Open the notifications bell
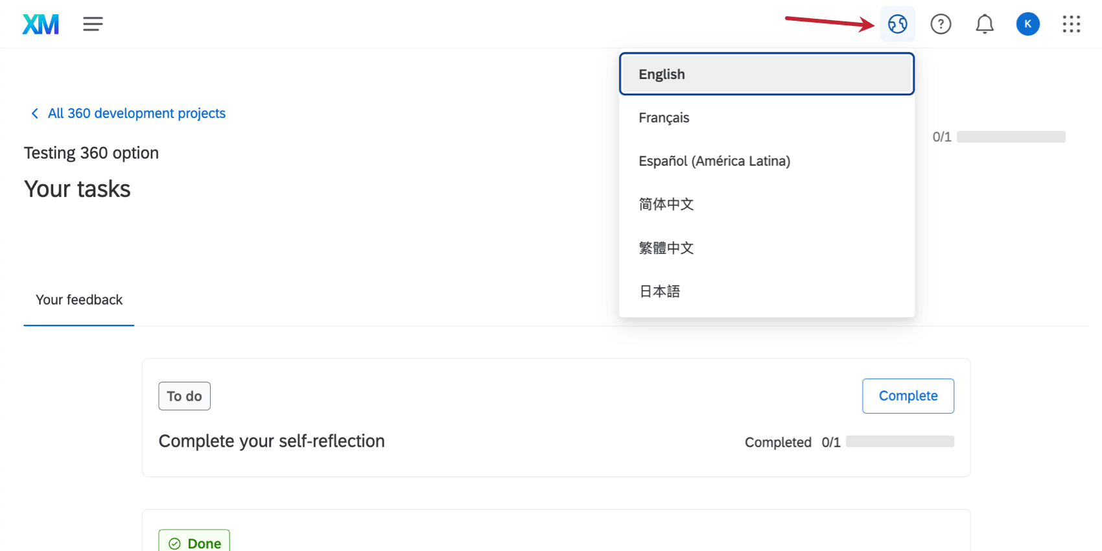Viewport: 1102px width, 551px height. pyautogui.click(x=985, y=25)
